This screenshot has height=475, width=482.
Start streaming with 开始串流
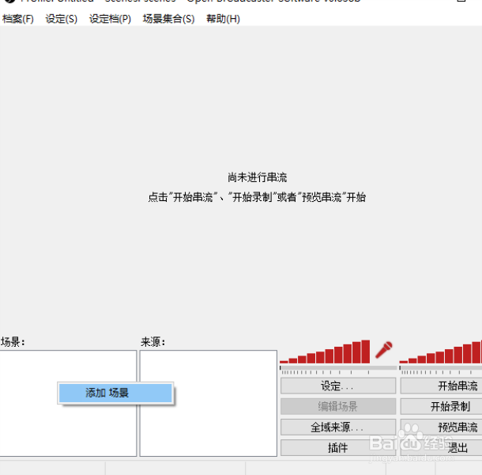click(441, 386)
